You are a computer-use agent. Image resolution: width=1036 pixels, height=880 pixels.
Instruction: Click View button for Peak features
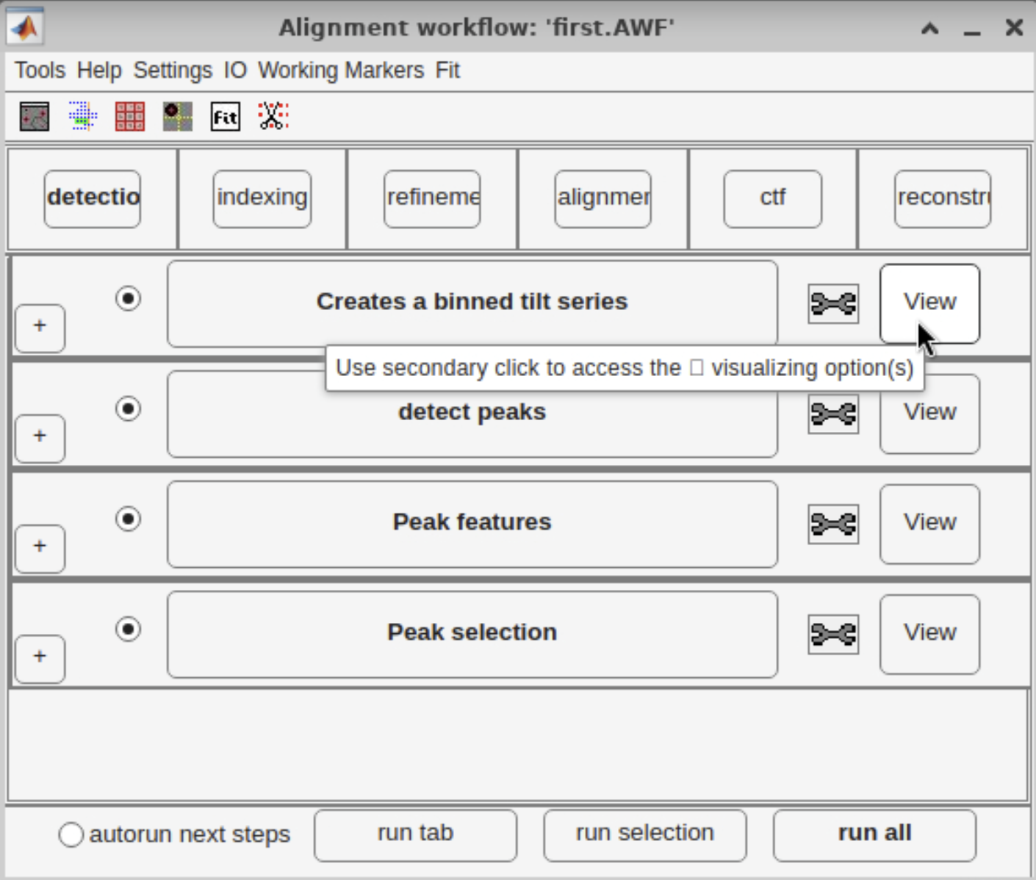[x=929, y=523]
